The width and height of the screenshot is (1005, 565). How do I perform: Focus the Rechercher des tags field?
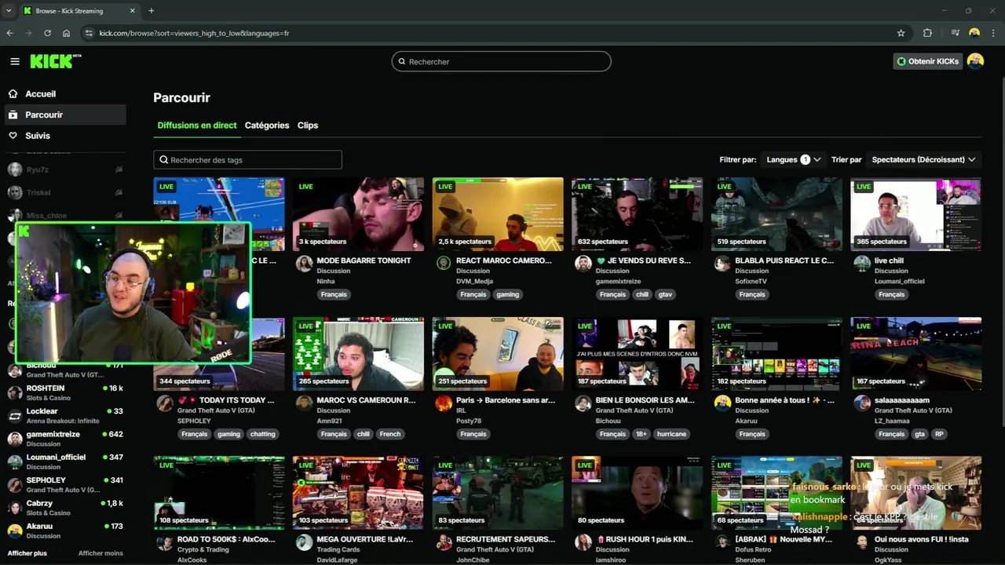point(247,159)
